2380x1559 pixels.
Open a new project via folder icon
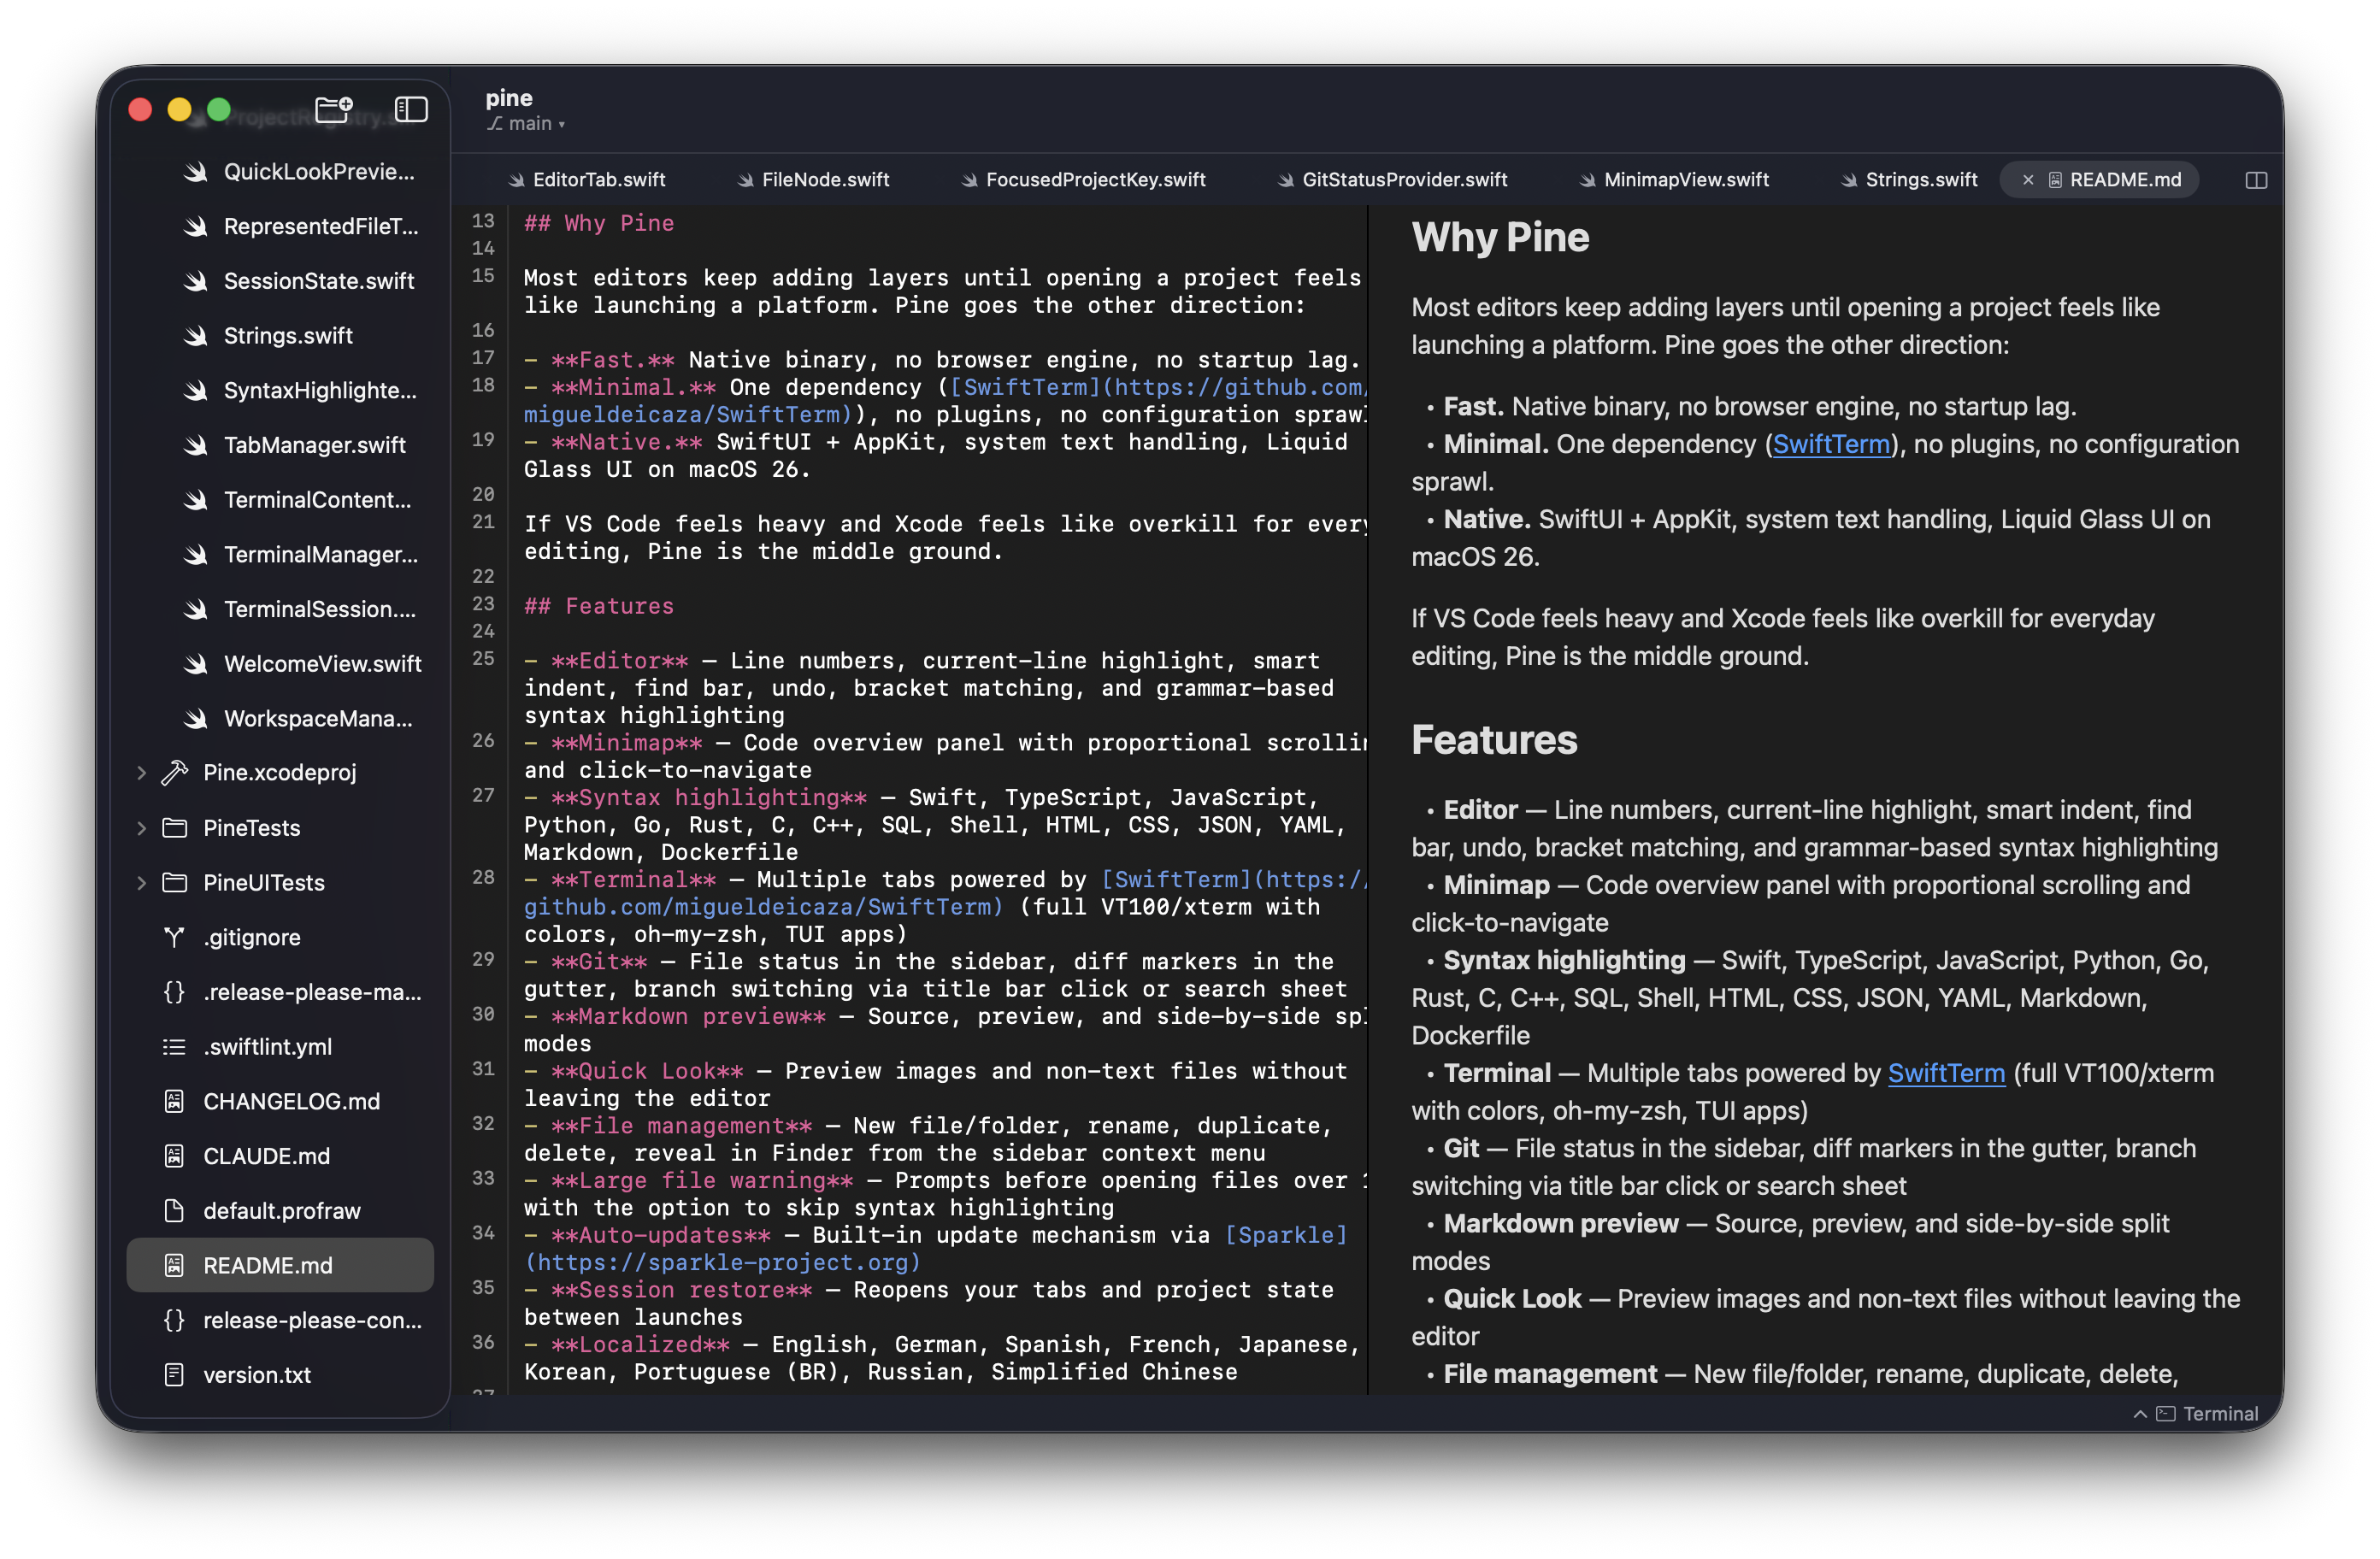[333, 109]
